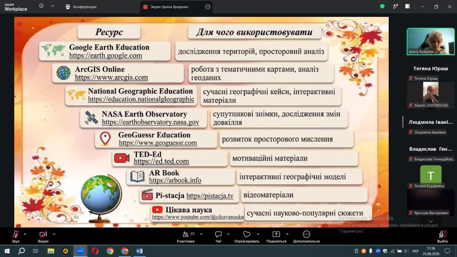The height and width of the screenshot is (257, 457).
Task: Click text 'мотиваційні матеріали' on slide
Action: [270, 158]
